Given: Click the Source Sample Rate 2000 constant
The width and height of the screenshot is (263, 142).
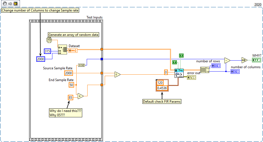Looking at the screenshot, I should coord(68,73).
